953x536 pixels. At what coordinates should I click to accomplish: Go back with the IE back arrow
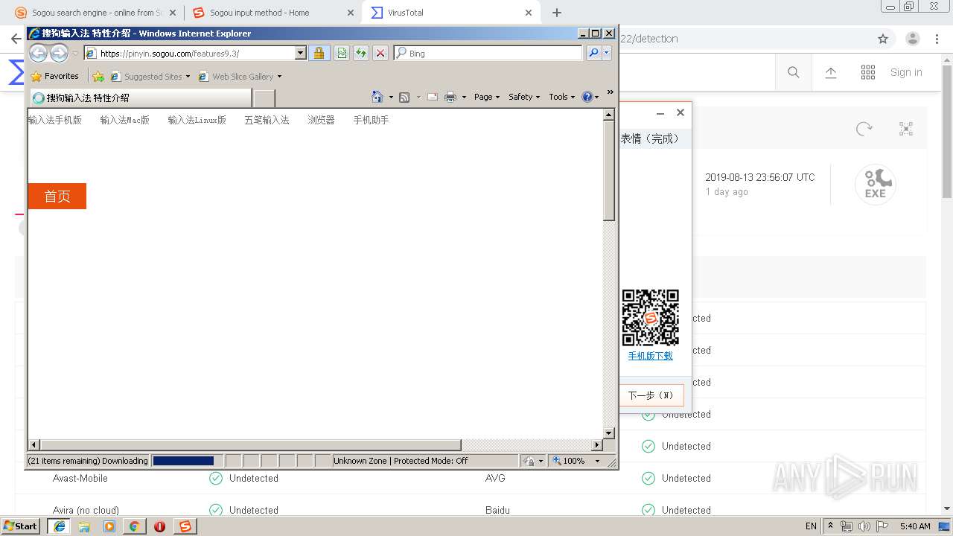[39, 53]
